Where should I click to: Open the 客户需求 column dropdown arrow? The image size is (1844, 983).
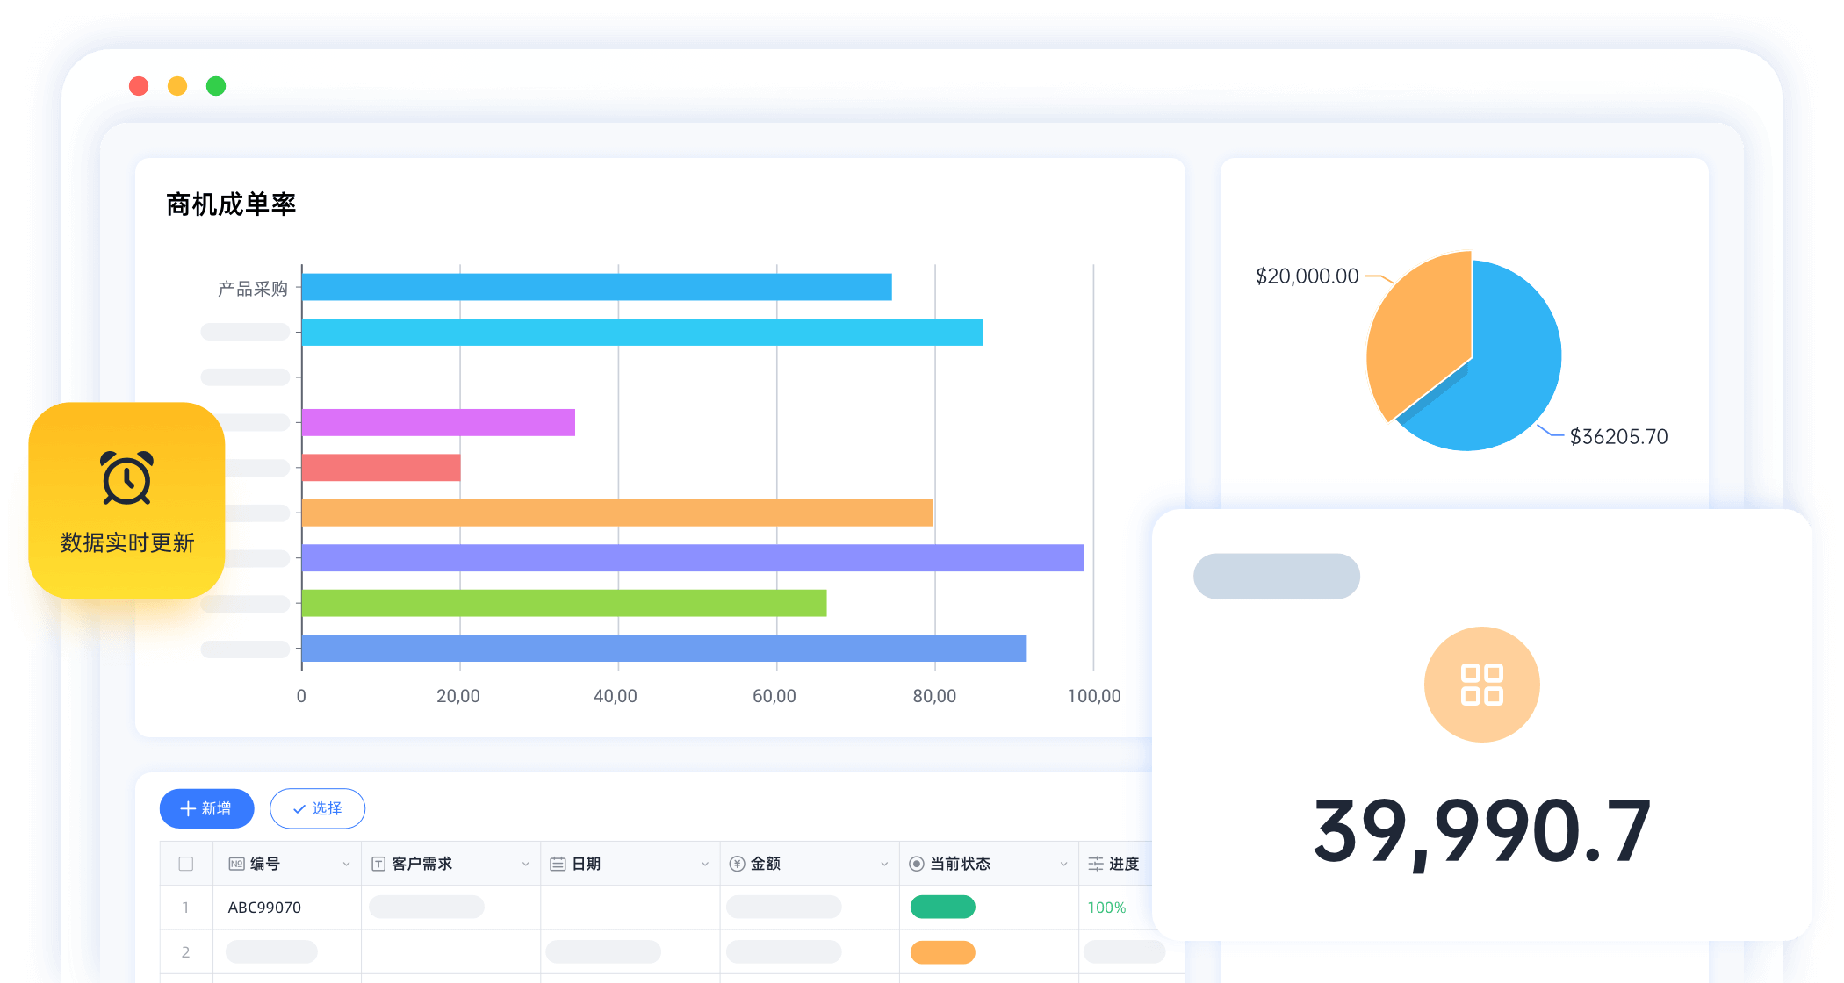tap(525, 865)
